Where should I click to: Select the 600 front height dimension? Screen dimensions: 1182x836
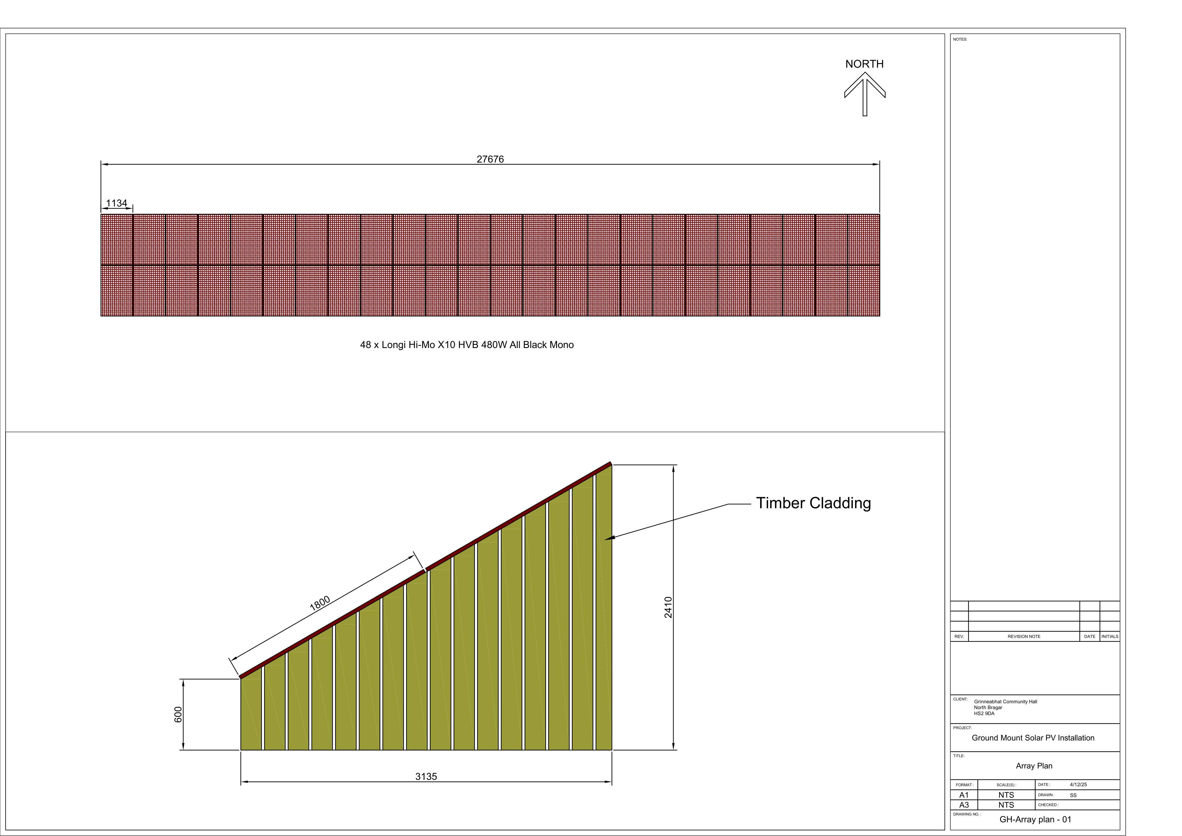[x=178, y=715]
